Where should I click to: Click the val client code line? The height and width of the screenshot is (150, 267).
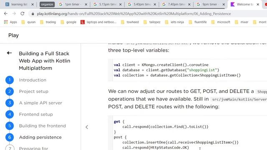(x=161, y=65)
